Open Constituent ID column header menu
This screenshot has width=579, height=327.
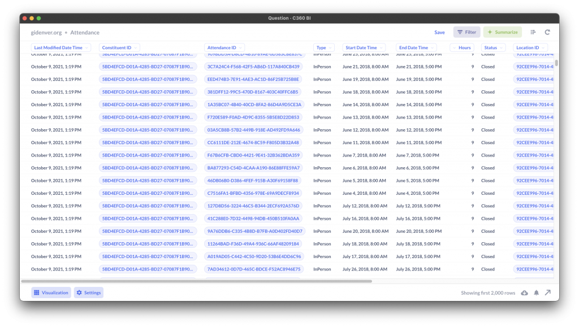(x=119, y=47)
